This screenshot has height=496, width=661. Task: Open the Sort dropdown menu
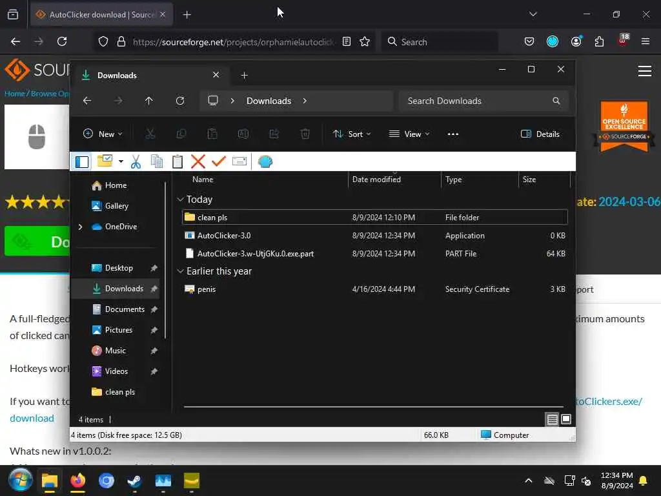pos(352,134)
